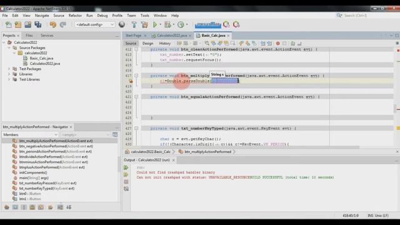The width and height of the screenshot is (400, 225).
Task: Open the Navigate menu
Action: 42,16
